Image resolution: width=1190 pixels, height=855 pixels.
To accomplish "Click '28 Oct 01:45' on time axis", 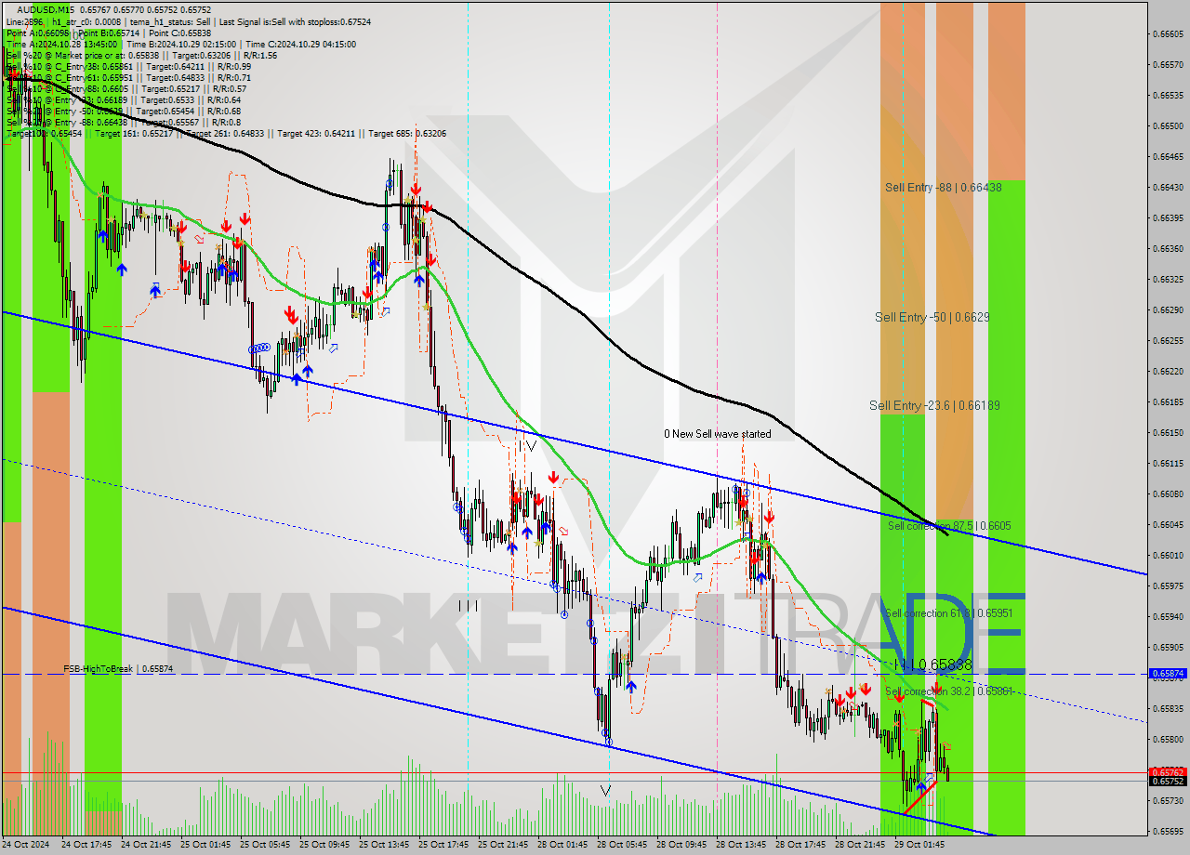I will pyautogui.click(x=563, y=845).
